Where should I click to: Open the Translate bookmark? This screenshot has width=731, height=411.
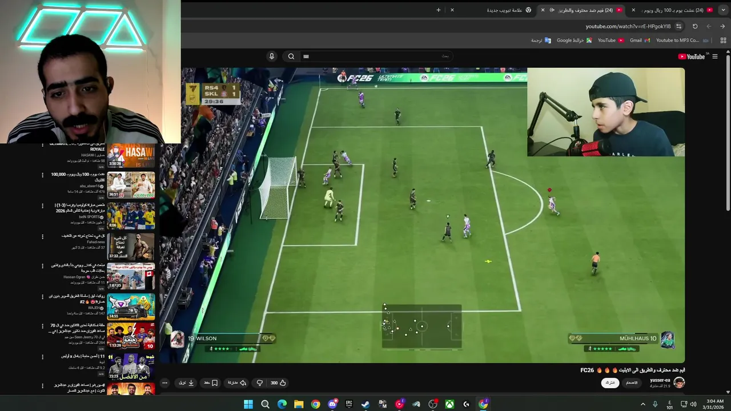coord(541,41)
